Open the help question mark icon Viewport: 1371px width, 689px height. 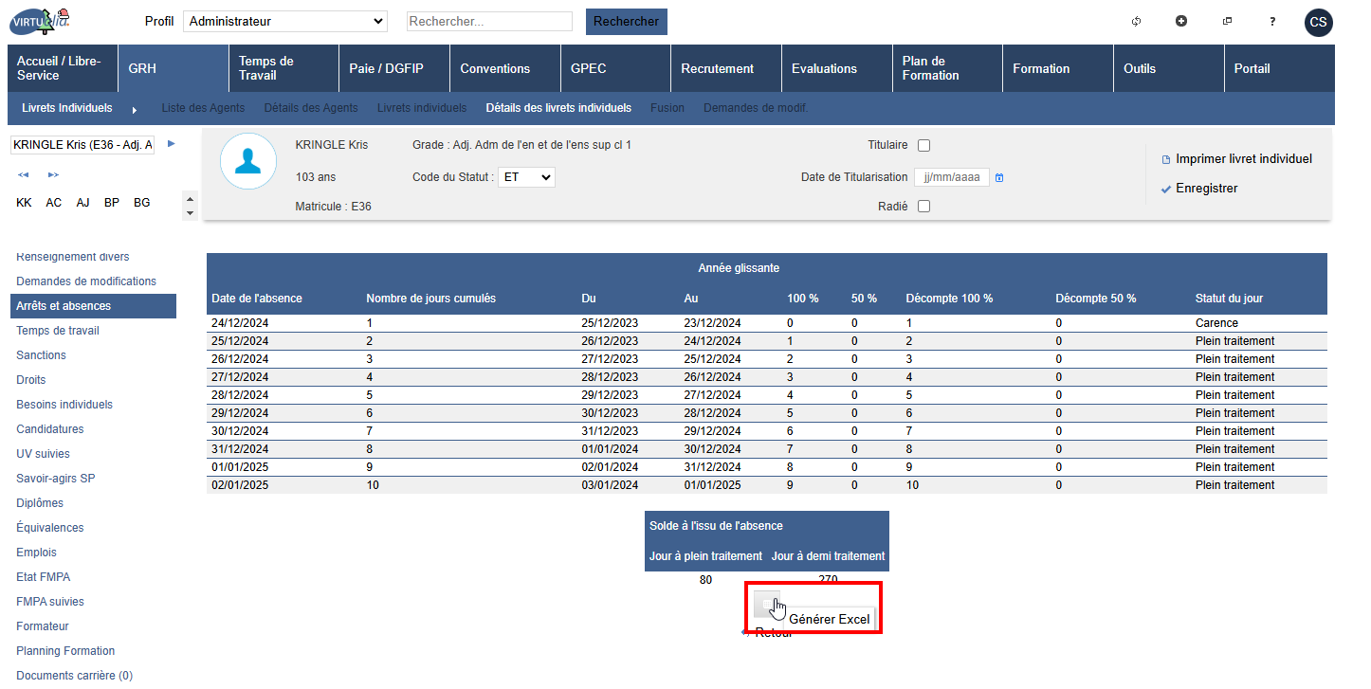click(1272, 21)
